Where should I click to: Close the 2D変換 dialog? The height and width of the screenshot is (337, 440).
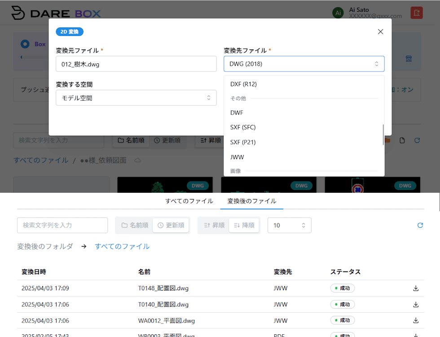click(380, 31)
